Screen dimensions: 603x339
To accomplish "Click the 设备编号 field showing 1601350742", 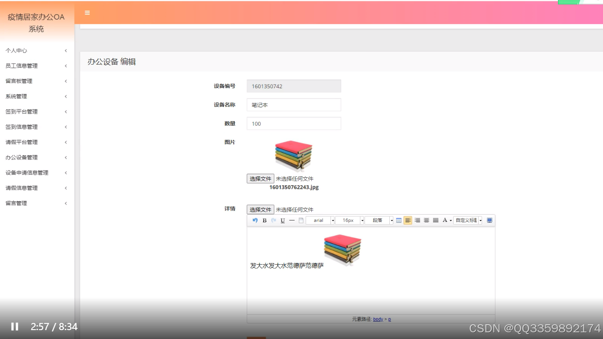I will tap(294, 86).
